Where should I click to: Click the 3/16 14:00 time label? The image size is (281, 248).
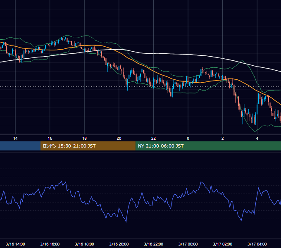(x=15, y=244)
